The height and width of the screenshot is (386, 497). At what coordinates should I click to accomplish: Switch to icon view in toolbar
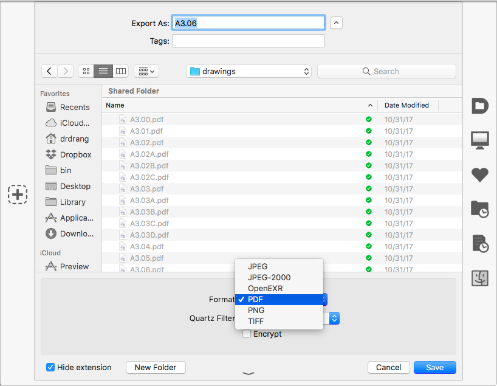pos(86,71)
